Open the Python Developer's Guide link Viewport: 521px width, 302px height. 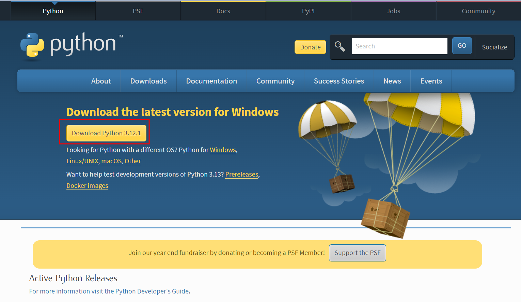[152, 291]
